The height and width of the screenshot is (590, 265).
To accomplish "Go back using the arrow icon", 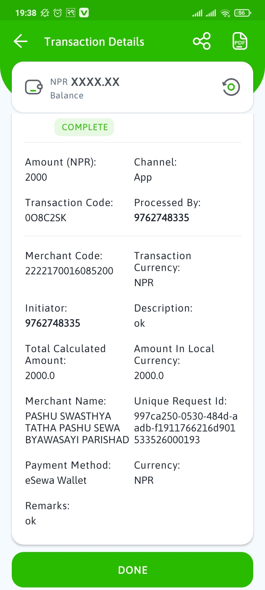I will 21,41.
